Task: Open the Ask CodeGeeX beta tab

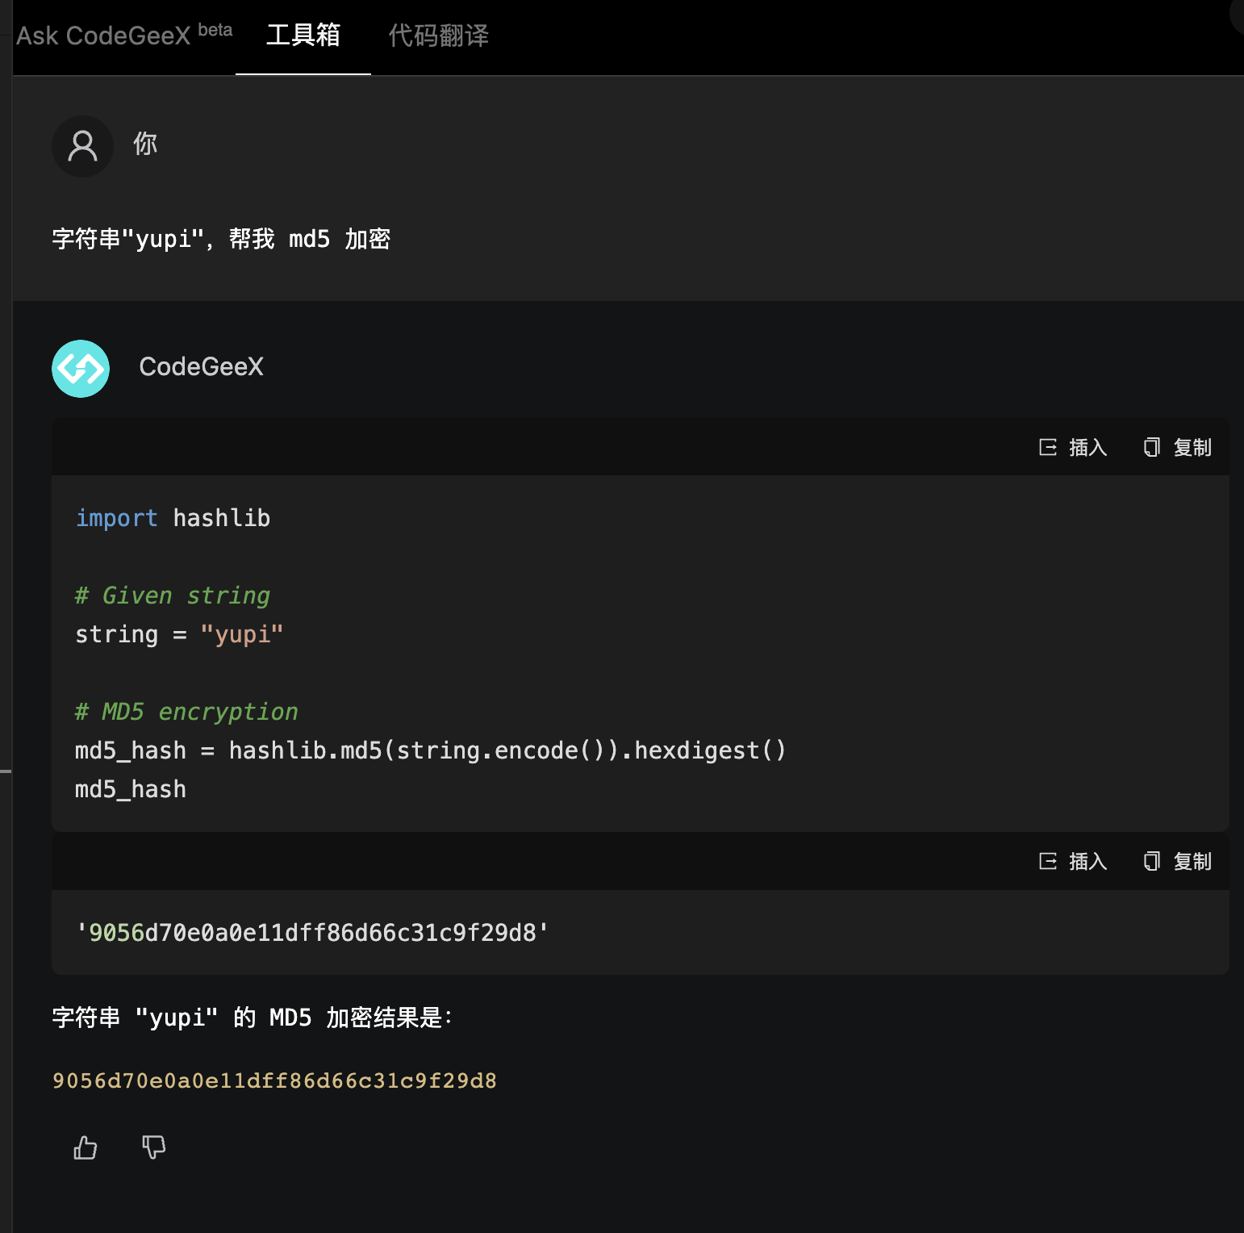Action: click(124, 36)
